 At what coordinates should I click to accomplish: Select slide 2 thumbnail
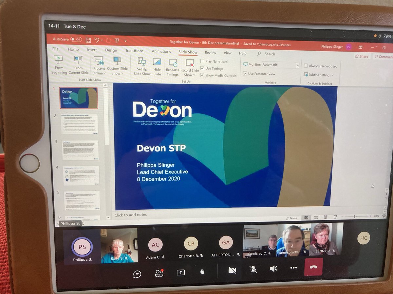pyautogui.click(x=79, y=124)
